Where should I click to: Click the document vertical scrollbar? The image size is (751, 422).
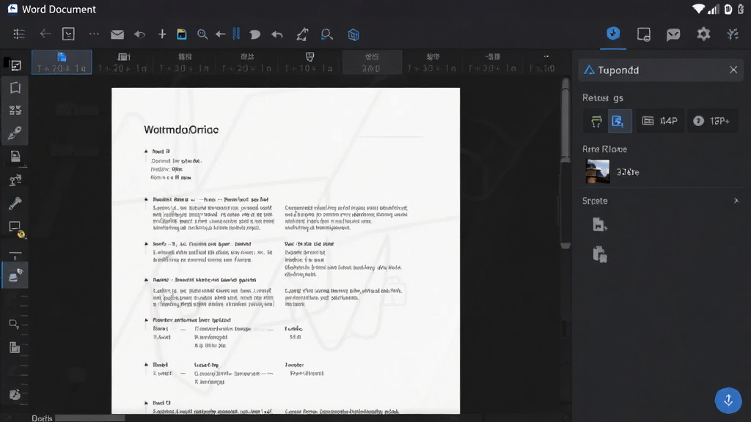click(x=565, y=163)
